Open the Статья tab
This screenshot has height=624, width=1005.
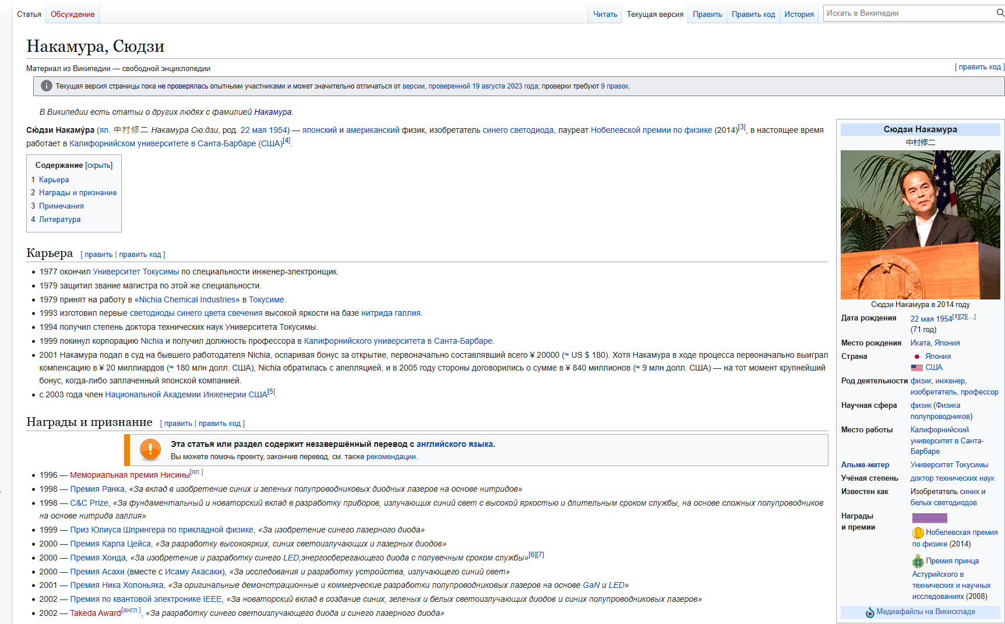pos(29,14)
